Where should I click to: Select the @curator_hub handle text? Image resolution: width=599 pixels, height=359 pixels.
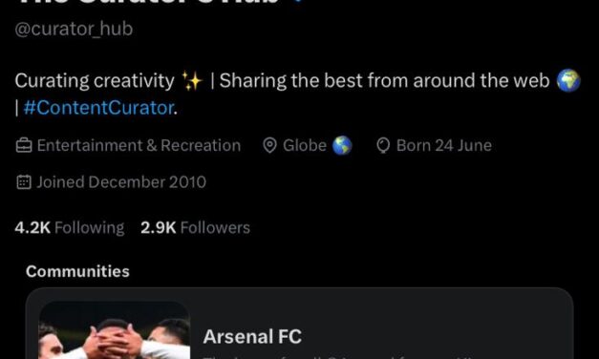pos(74,29)
